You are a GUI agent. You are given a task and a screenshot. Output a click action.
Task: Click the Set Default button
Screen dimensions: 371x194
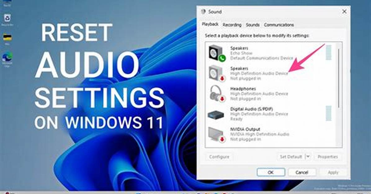click(291, 157)
